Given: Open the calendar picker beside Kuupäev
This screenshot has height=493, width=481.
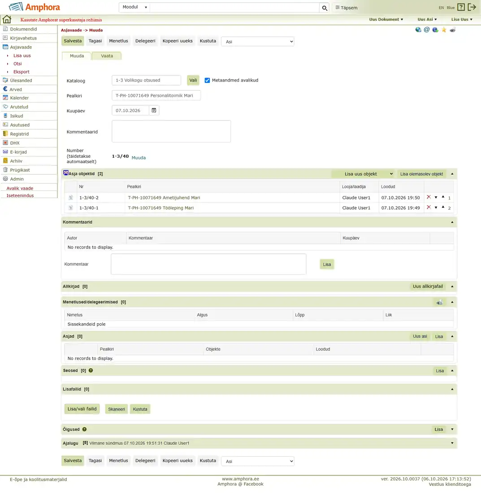Looking at the screenshot, I should point(154,110).
